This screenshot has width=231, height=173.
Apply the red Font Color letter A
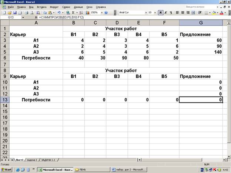(222, 13)
